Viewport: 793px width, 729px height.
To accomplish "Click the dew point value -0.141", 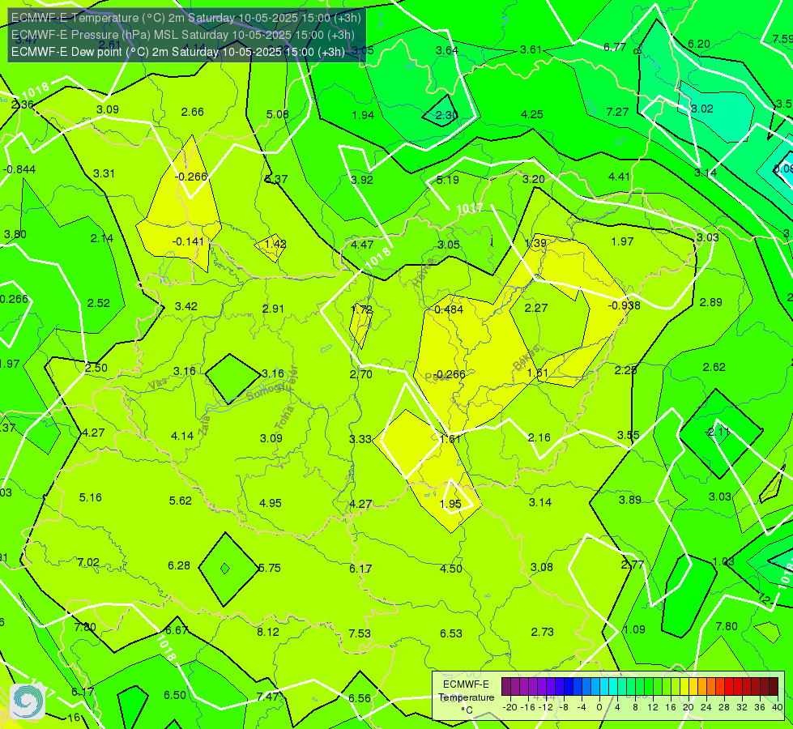I will (x=188, y=241).
